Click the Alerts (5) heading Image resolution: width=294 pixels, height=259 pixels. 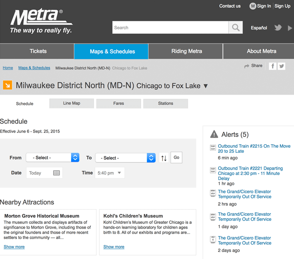235,135
